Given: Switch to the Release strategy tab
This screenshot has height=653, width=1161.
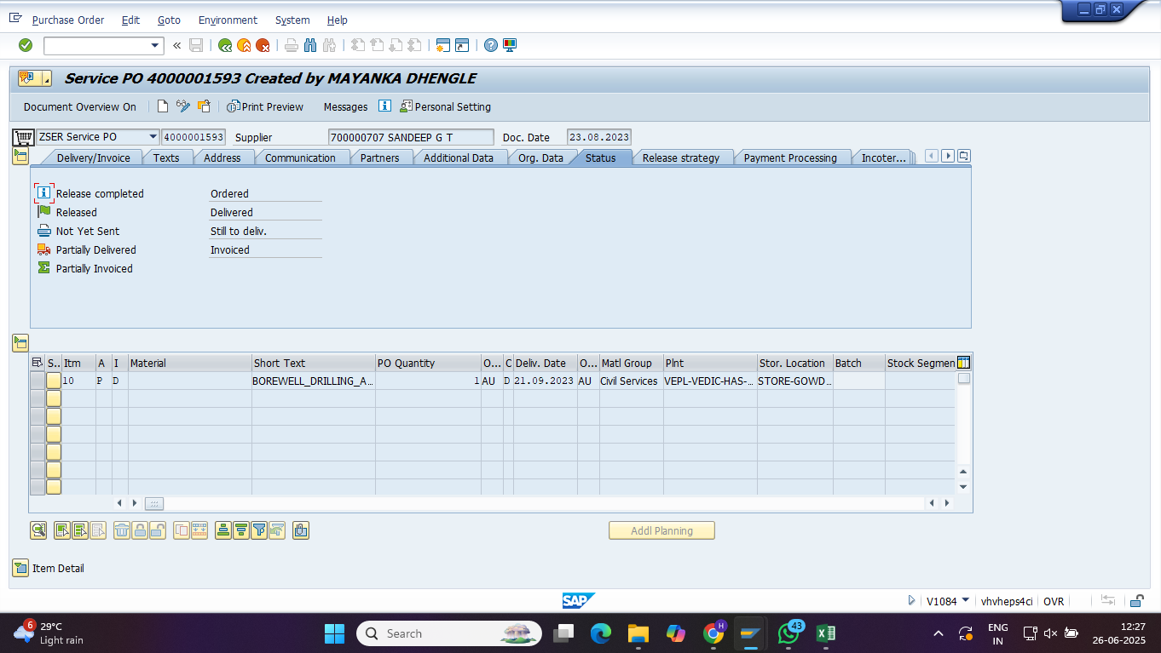Looking at the screenshot, I should coord(680,158).
